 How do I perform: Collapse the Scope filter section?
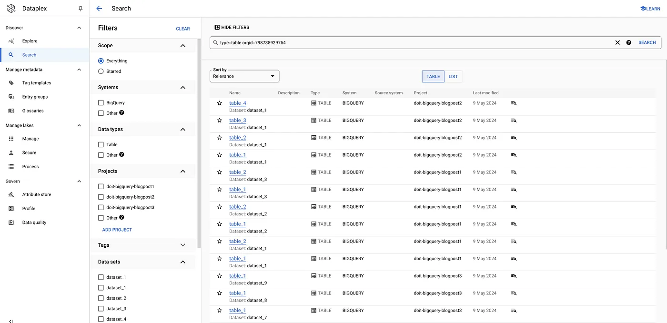[183, 46]
